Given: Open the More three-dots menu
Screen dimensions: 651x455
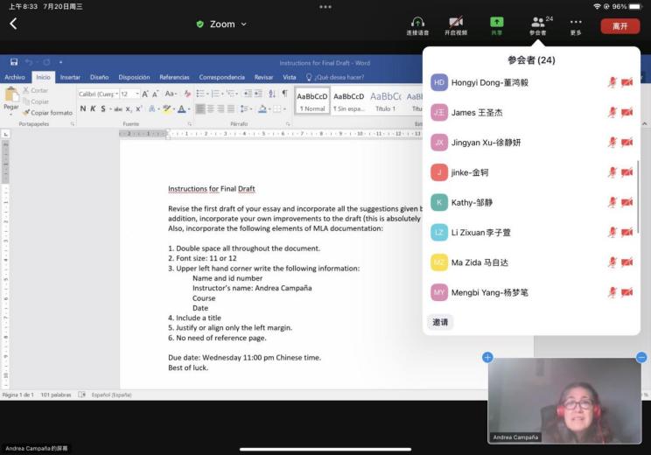Looking at the screenshot, I should (x=575, y=22).
